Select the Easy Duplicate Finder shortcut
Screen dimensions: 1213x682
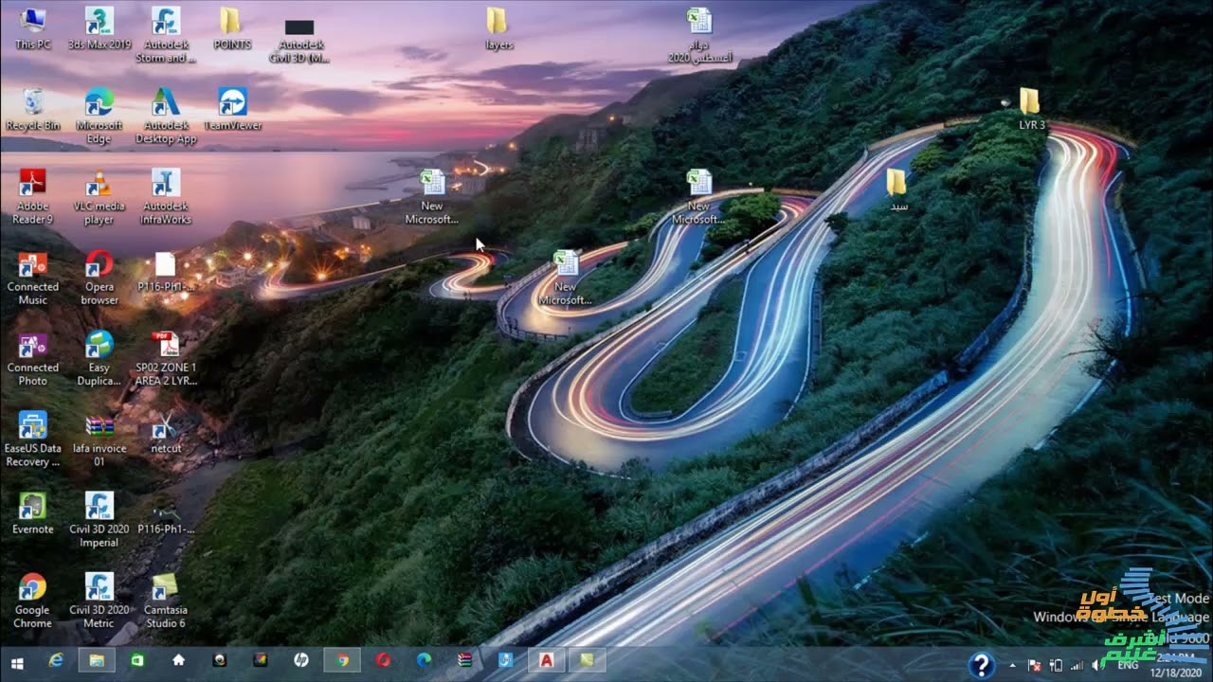[x=100, y=358]
